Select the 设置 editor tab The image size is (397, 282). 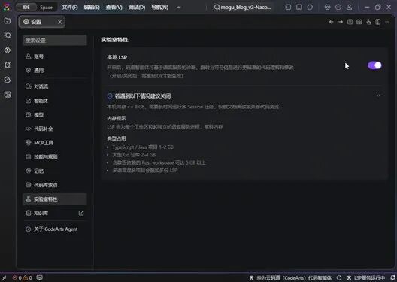(42, 22)
